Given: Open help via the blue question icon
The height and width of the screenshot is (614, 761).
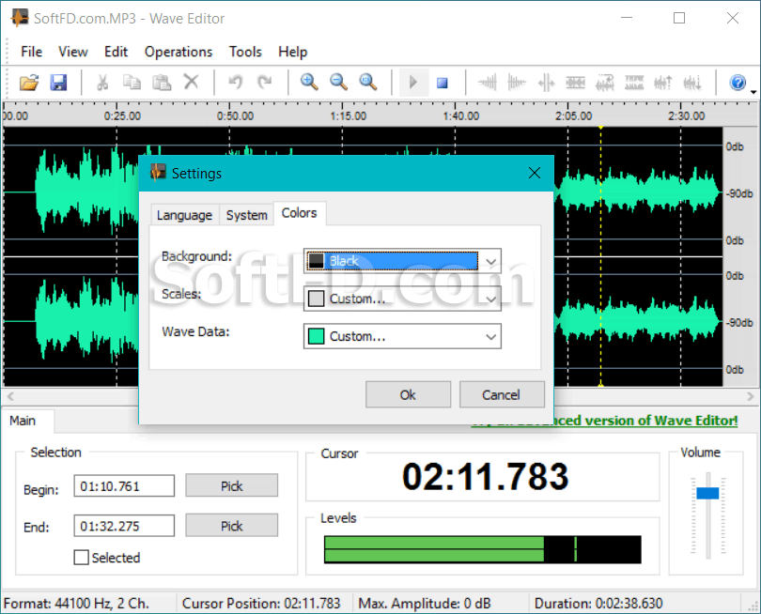Looking at the screenshot, I should [738, 83].
